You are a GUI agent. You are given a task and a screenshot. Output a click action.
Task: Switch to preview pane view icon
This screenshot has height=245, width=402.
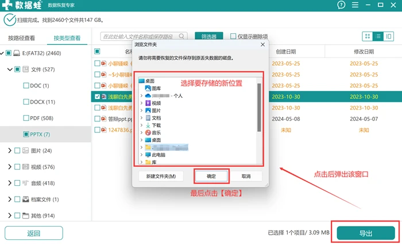tap(388, 36)
